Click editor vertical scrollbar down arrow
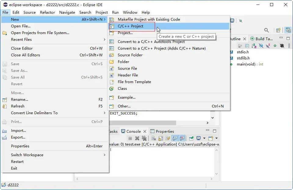This screenshot has height=190, width=293. [x=212, y=118]
